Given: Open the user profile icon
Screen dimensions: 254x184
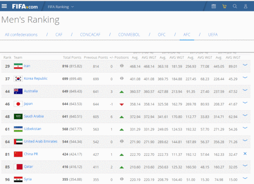Looking at the screenshot, I should [x=246, y=6].
